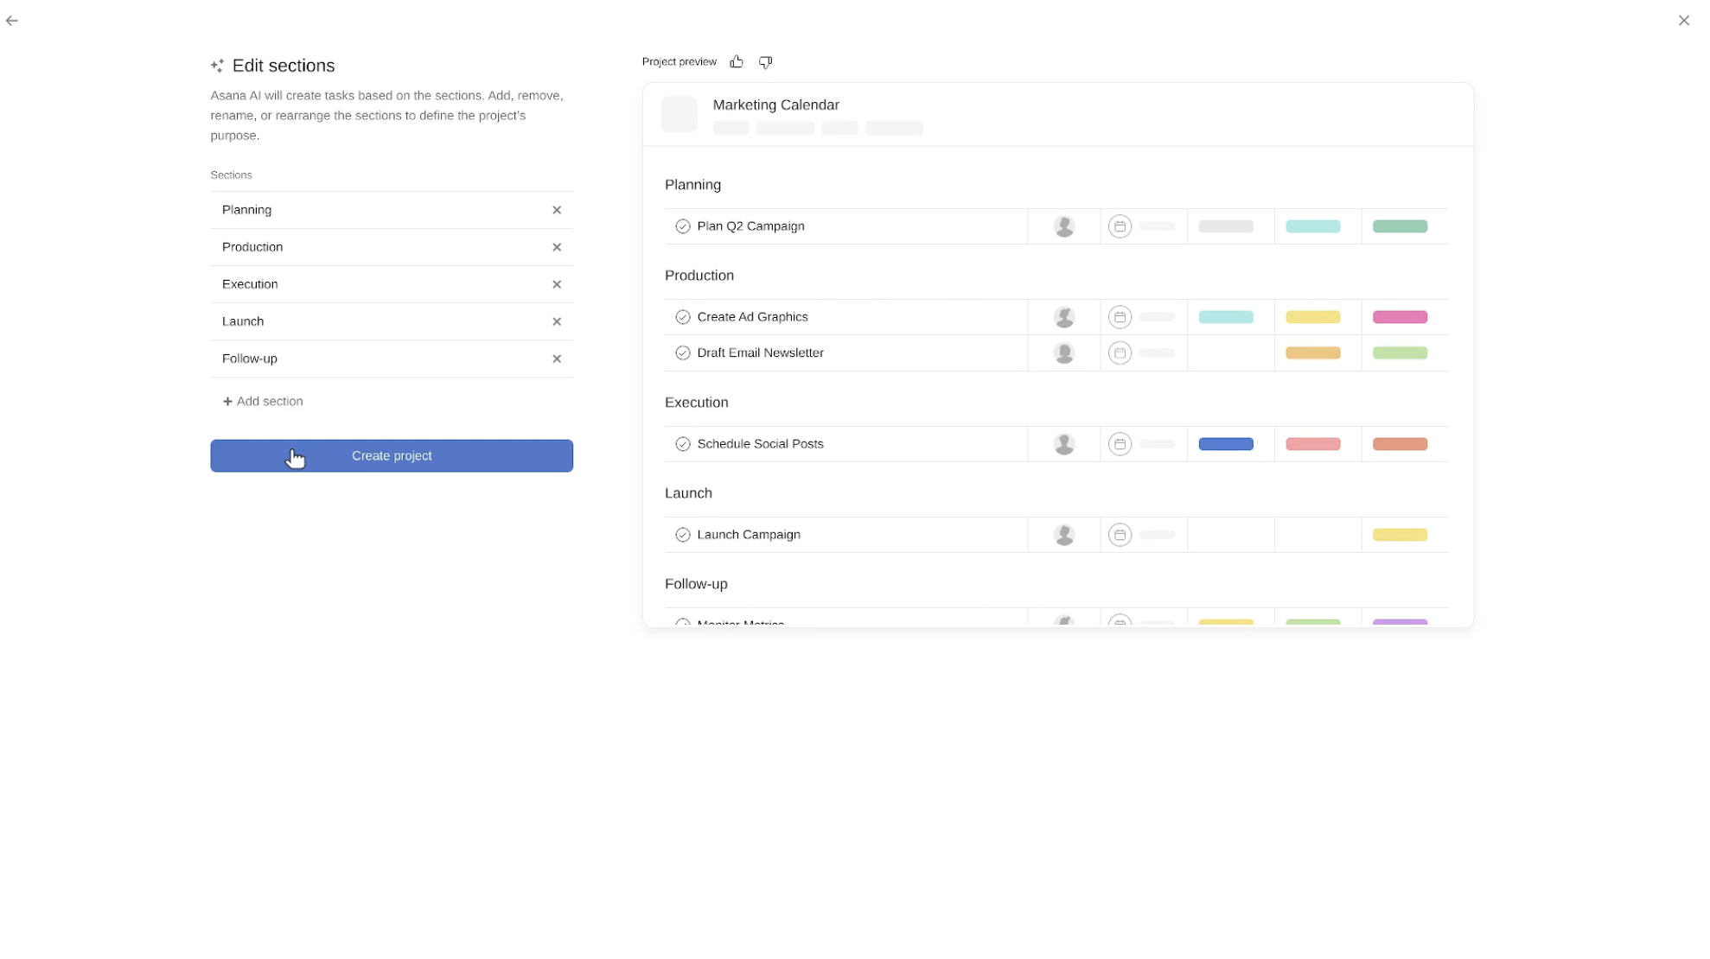
Task: Remove the Planning section
Action: (x=557, y=210)
